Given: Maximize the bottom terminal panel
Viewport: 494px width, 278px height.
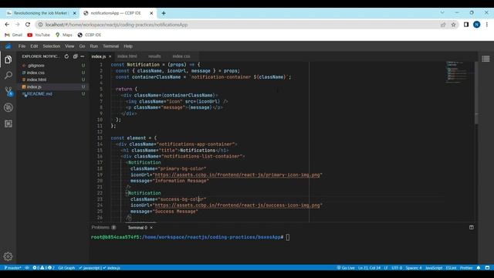Looking at the screenshot, I should tap(472, 227).
